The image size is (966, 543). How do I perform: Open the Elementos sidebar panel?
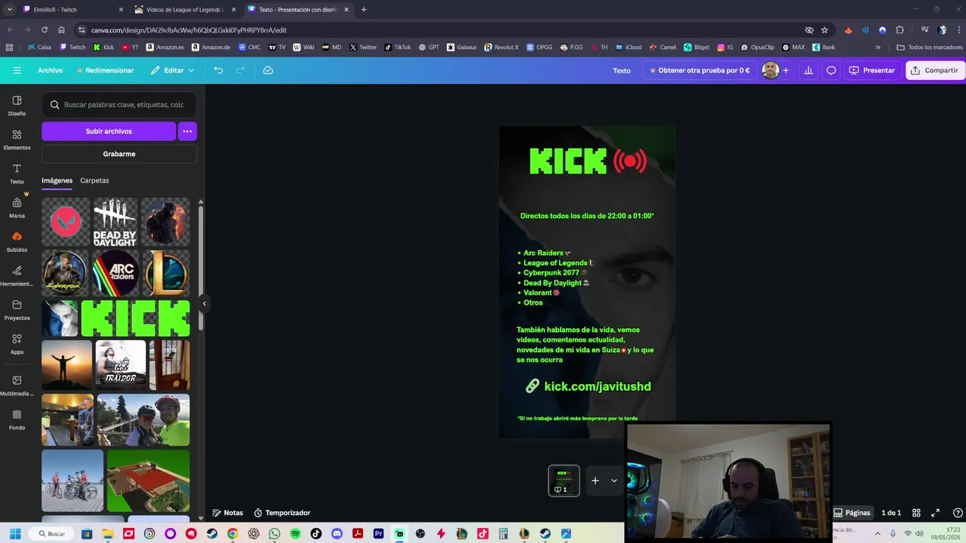coord(17,140)
